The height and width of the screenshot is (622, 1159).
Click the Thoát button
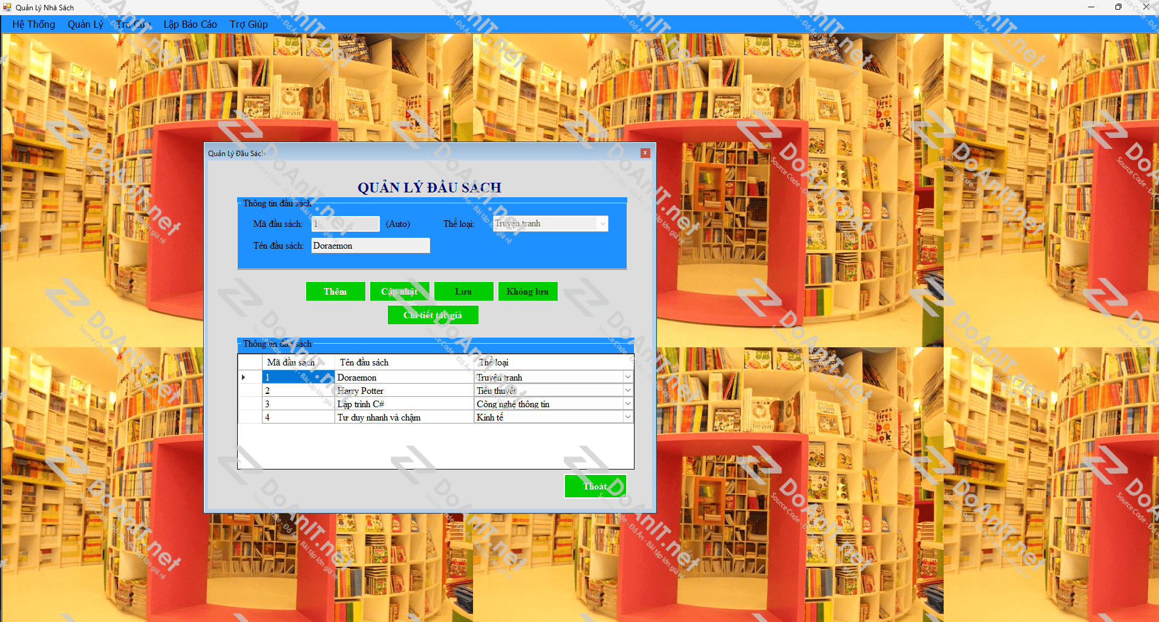pyautogui.click(x=595, y=486)
